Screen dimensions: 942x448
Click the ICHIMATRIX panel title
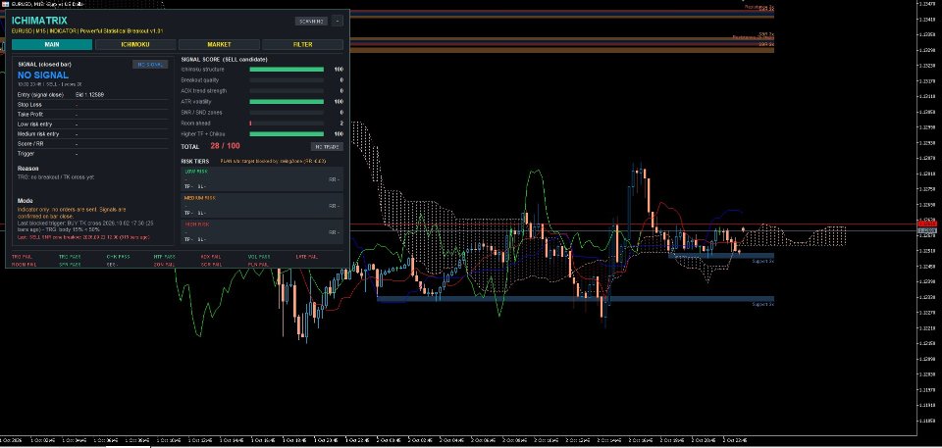39,21
